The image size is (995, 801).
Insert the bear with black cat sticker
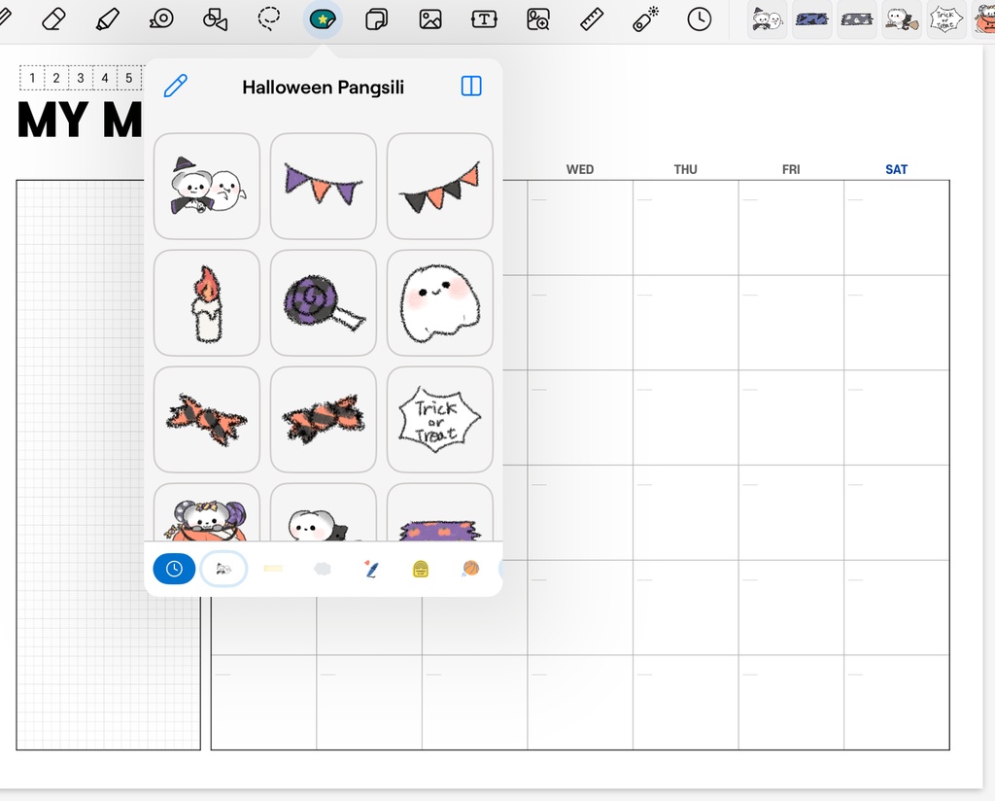coord(324,512)
